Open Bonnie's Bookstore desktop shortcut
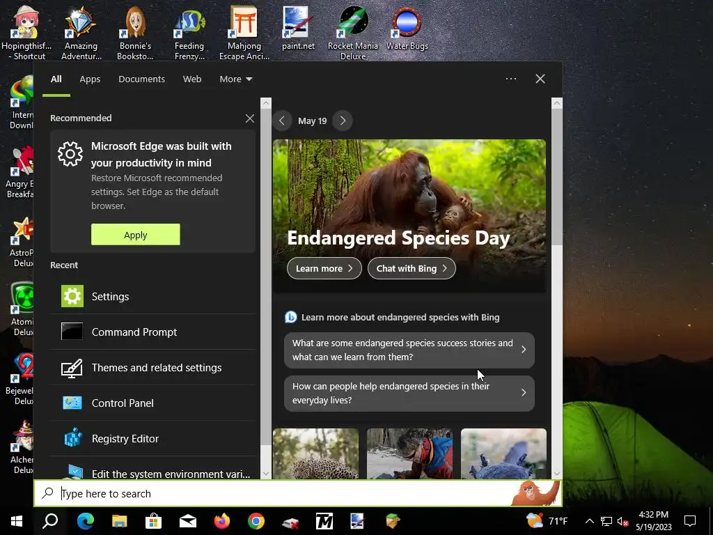 click(x=135, y=33)
